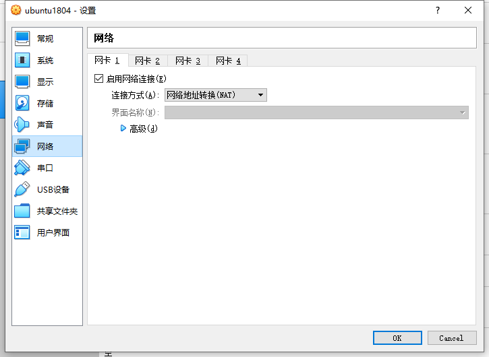Select the 常规 label in sidebar
This screenshot has width=489, height=357.
(45, 39)
